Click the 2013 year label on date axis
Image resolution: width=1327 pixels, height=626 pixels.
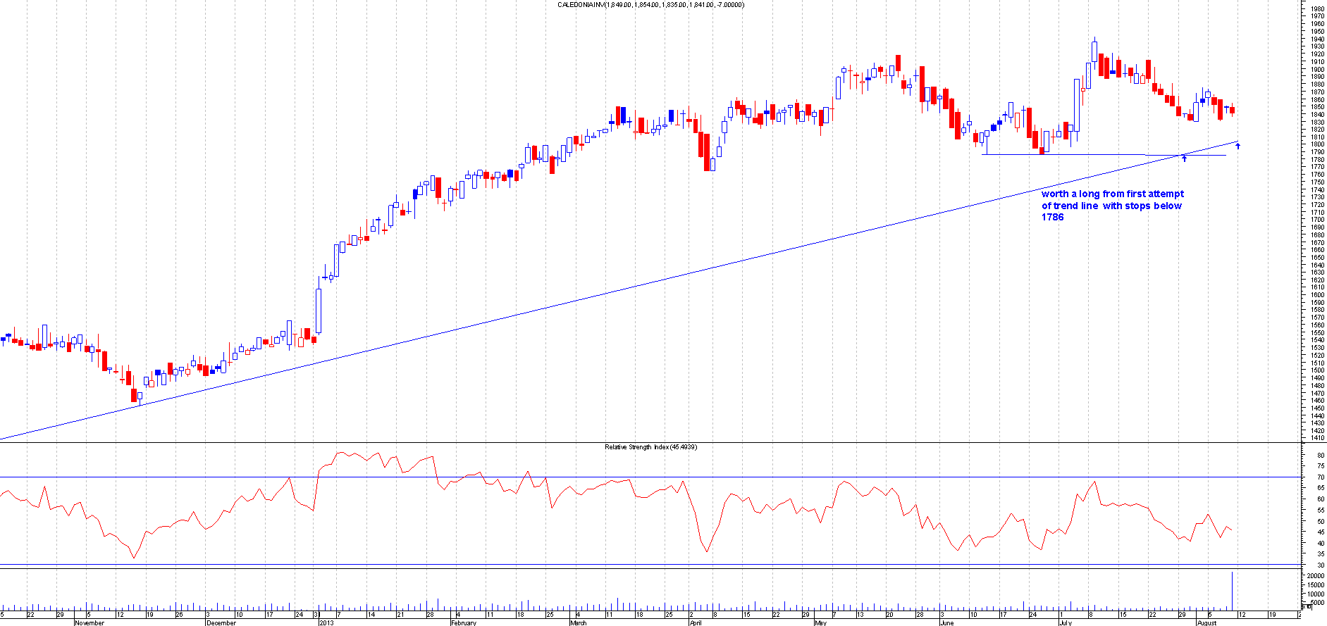pos(326,622)
